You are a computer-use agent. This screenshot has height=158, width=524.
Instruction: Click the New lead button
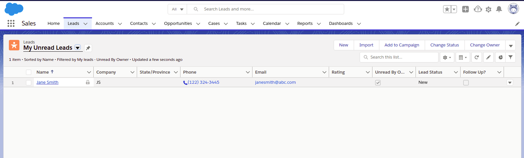pos(344,45)
